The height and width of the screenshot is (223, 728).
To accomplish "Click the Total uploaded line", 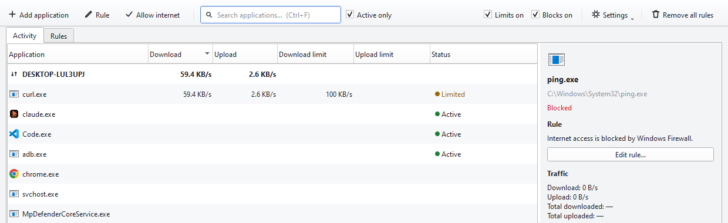I will [x=575, y=216].
